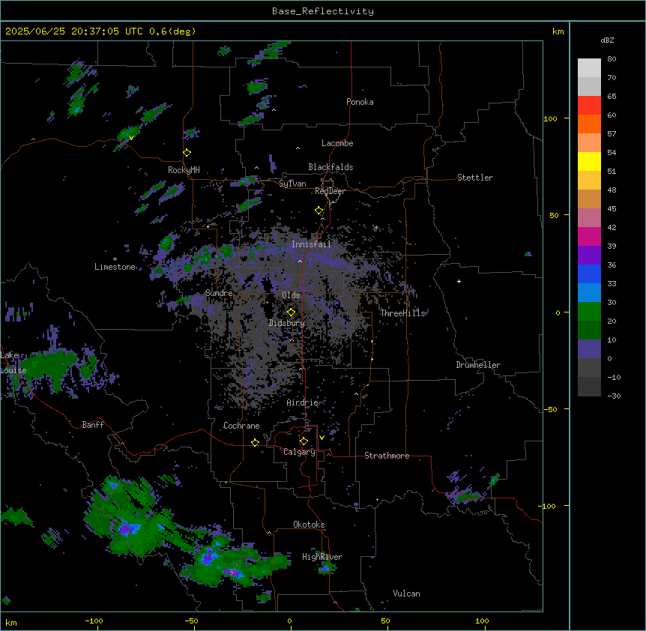Pick the red legend swatch below 65
The width and height of the screenshot is (646, 631).
[589, 105]
